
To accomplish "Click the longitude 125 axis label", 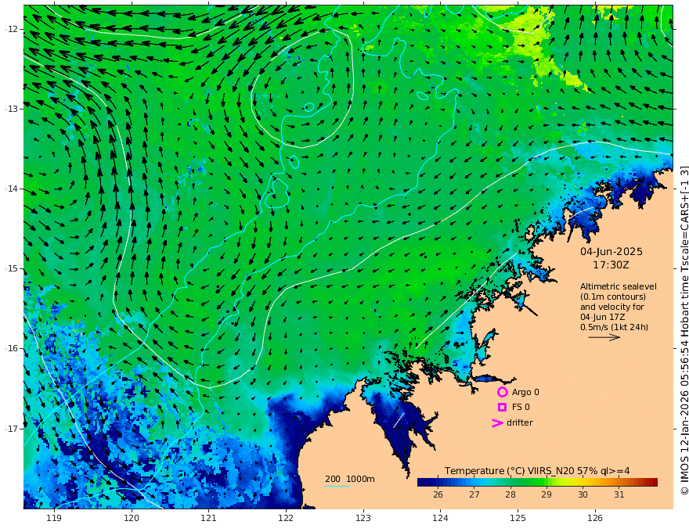I will pyautogui.click(x=518, y=518).
